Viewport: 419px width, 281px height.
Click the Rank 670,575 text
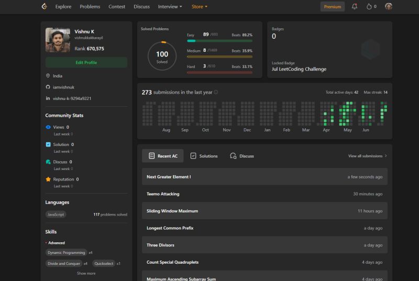pyautogui.click(x=89, y=49)
